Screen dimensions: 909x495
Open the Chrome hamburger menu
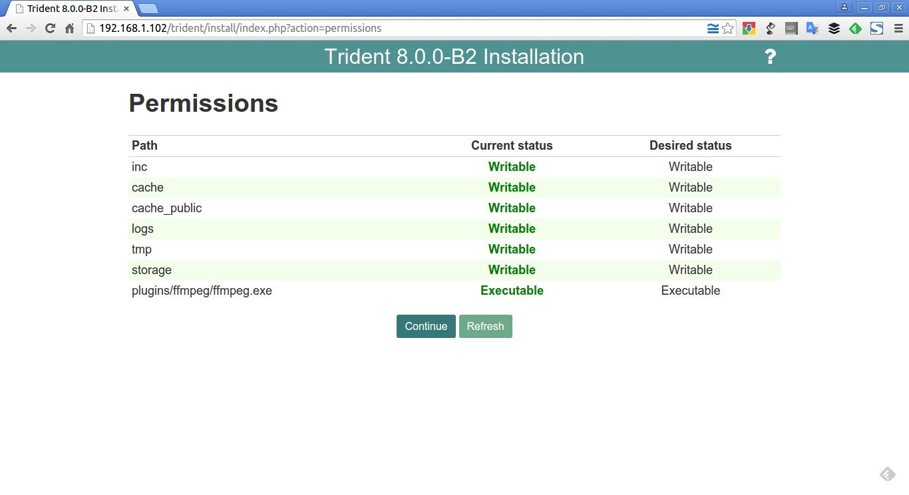898,28
